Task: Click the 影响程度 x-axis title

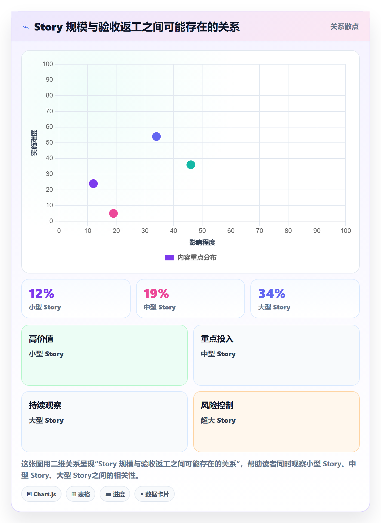Action: [x=202, y=242]
